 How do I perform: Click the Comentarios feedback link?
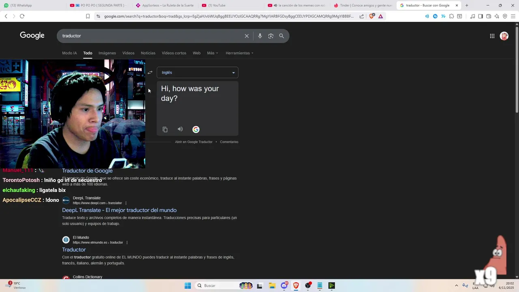[229, 142]
